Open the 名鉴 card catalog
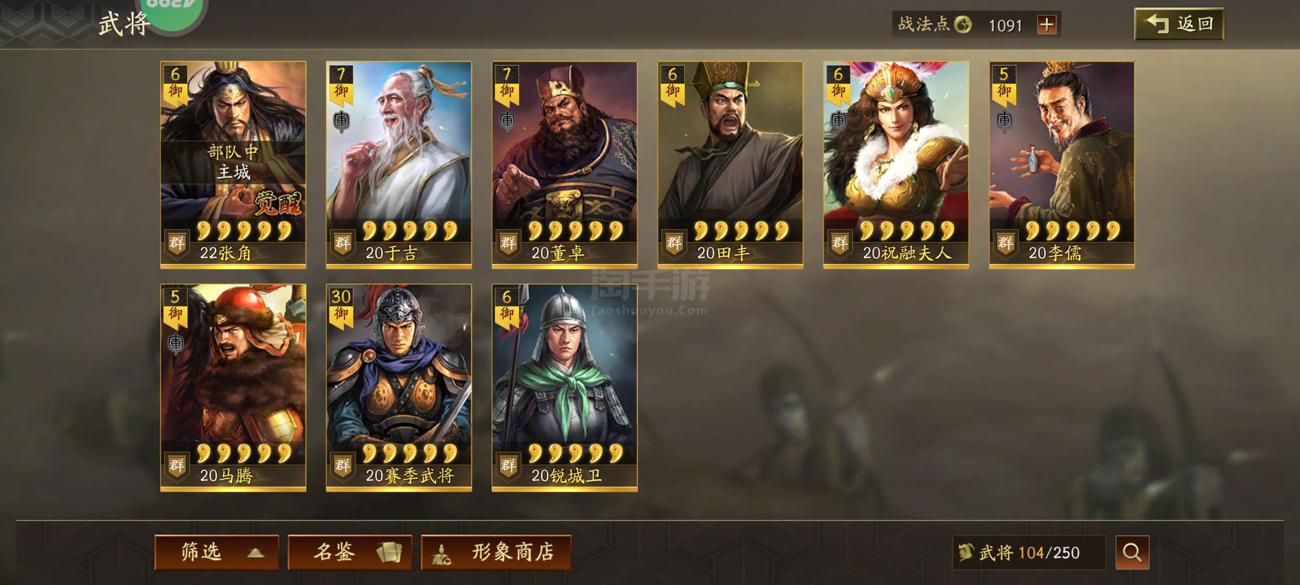The width and height of the screenshot is (1300, 585). point(350,552)
